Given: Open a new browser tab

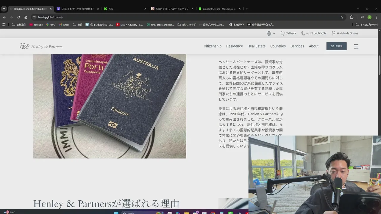Looking at the screenshot, I should 247,9.
